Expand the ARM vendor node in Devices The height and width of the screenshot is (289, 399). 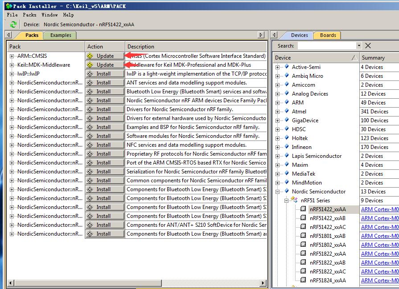277,103
